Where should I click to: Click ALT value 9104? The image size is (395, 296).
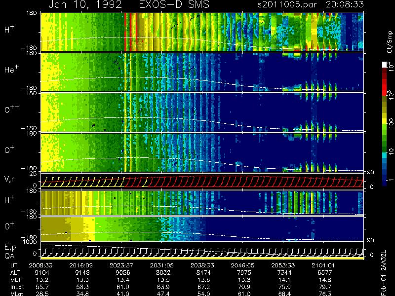[x=42, y=273]
